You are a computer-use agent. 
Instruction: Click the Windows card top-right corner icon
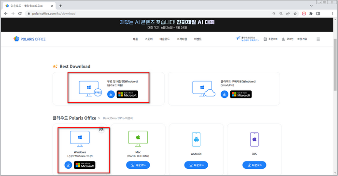click(x=101, y=130)
